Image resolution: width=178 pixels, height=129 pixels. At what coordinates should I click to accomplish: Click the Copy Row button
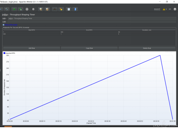click(x=89, y=48)
